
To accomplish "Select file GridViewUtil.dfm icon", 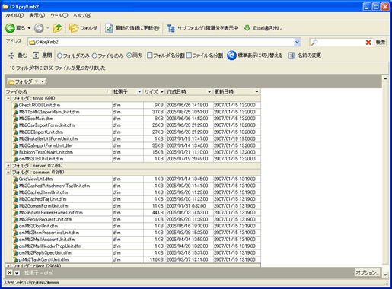I will pos(16,179).
